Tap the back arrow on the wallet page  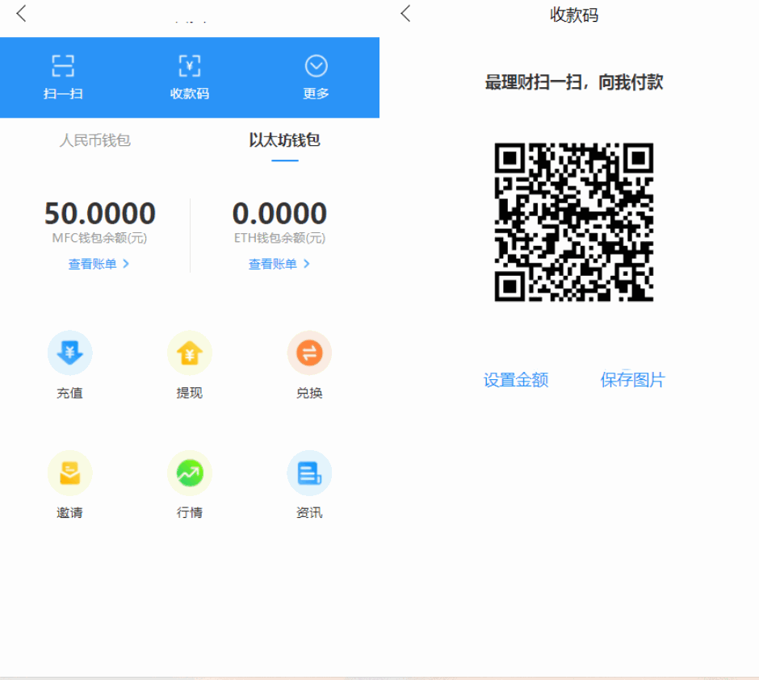pos(21,14)
